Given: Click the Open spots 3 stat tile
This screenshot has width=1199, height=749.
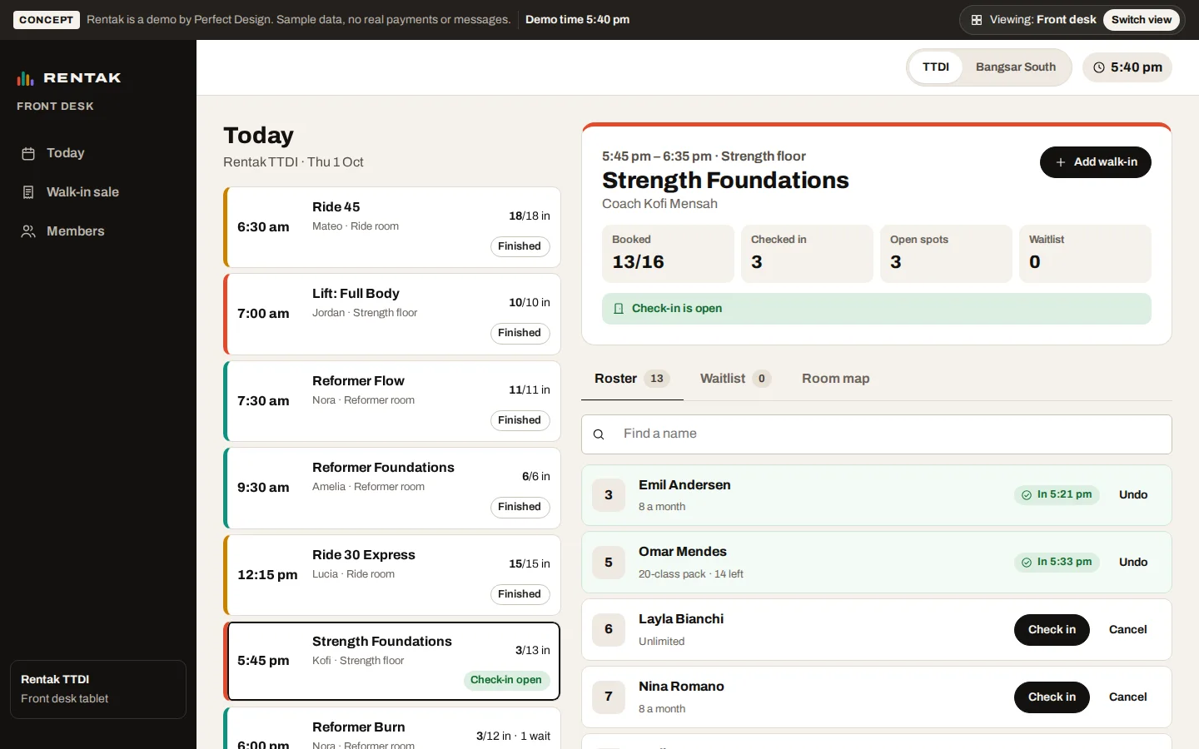Looking at the screenshot, I should point(946,254).
